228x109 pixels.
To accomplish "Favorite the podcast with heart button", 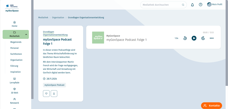I will pyautogui.click(x=46, y=94).
